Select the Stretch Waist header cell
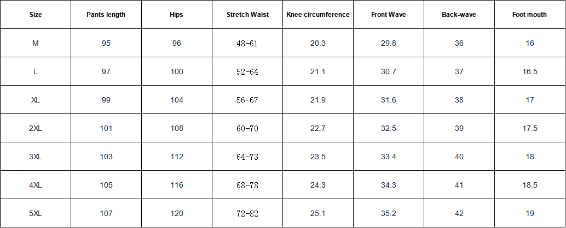 (247, 15)
